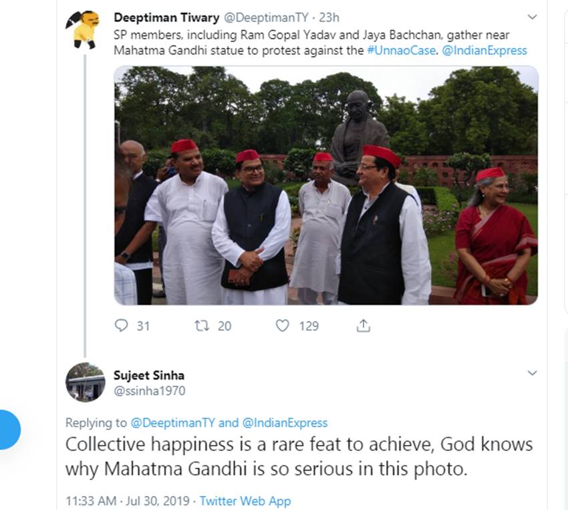Viewport: 568px width, 510px height.
Task: Click the blue circular button at left edge
Action: [8, 430]
